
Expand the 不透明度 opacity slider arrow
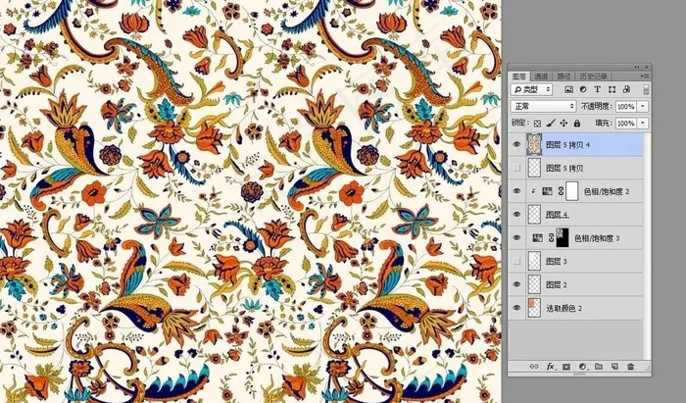coord(643,106)
